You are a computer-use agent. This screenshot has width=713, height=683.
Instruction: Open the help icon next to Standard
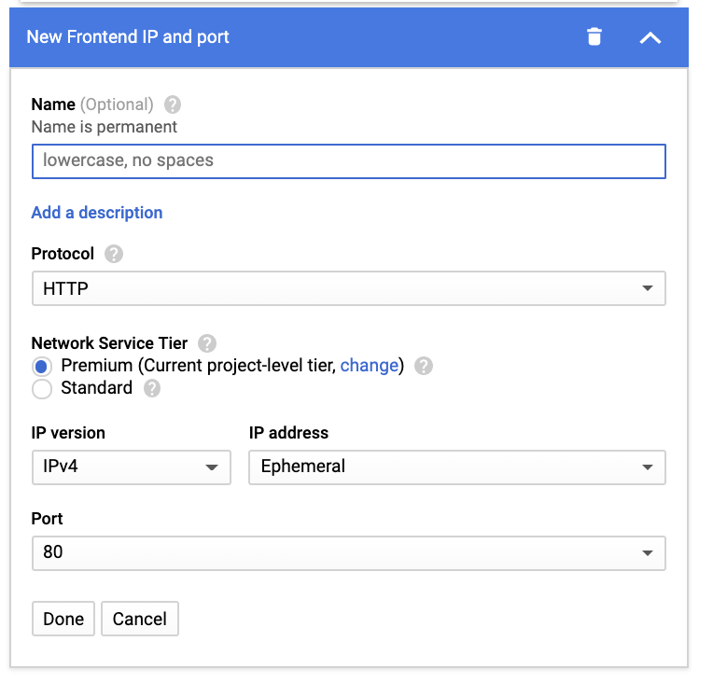point(152,388)
